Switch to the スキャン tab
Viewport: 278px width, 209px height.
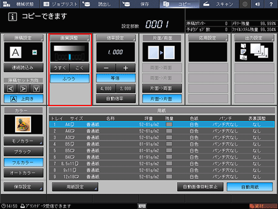[219, 4]
